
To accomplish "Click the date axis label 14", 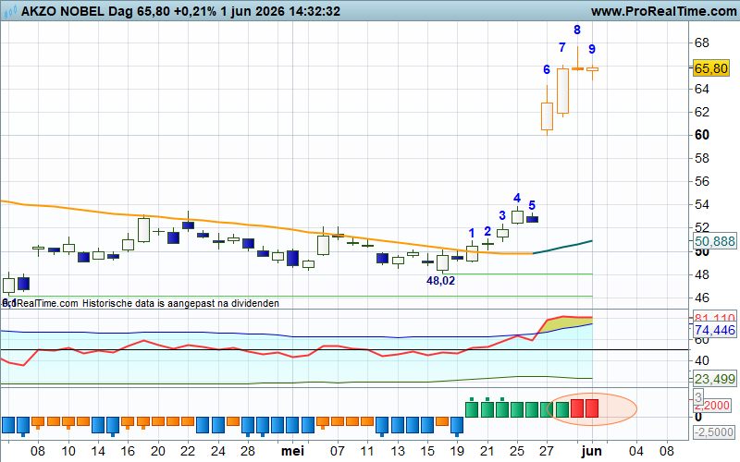I will (x=98, y=451).
